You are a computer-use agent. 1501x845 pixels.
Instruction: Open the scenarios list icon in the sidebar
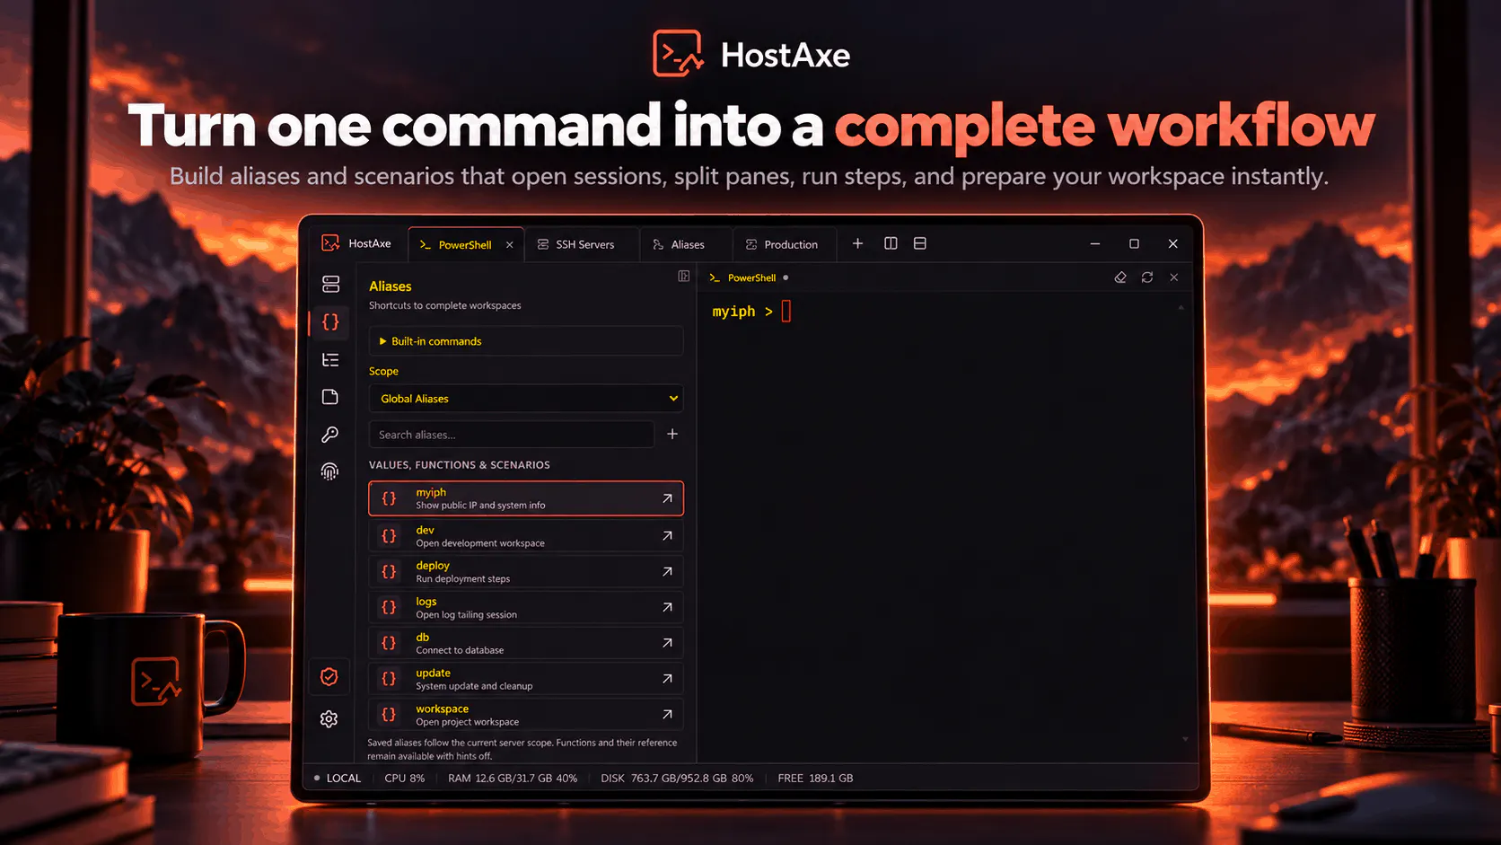[x=330, y=359]
